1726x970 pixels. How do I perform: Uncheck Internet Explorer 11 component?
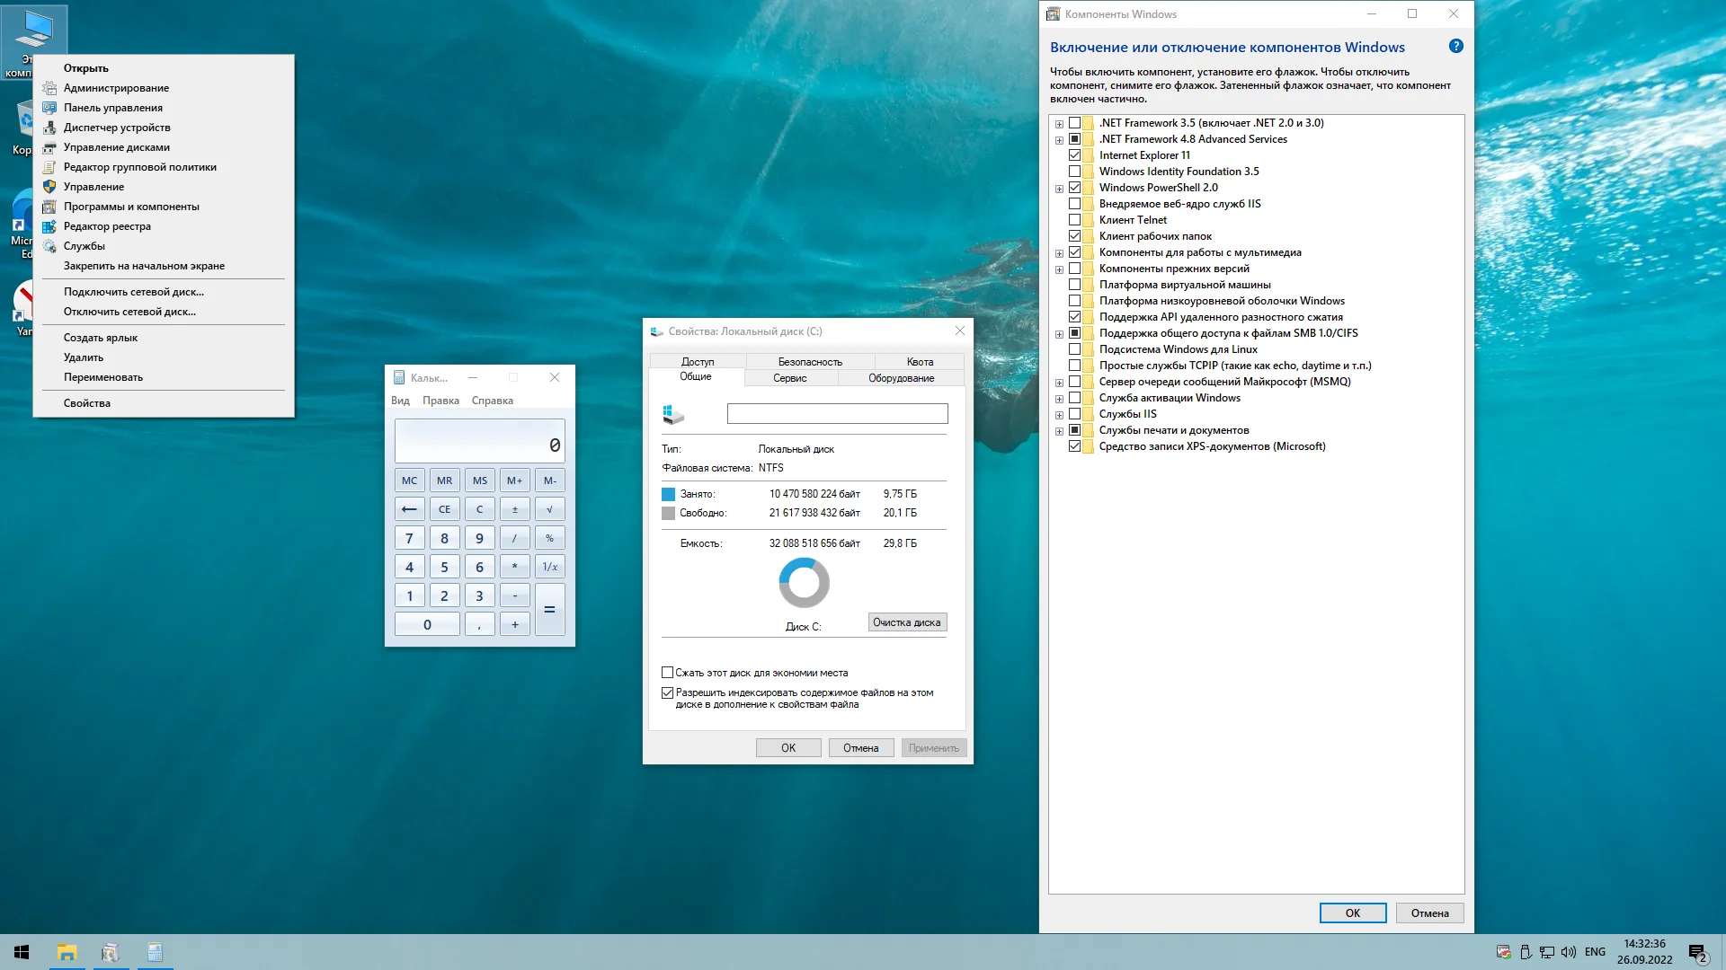point(1074,155)
